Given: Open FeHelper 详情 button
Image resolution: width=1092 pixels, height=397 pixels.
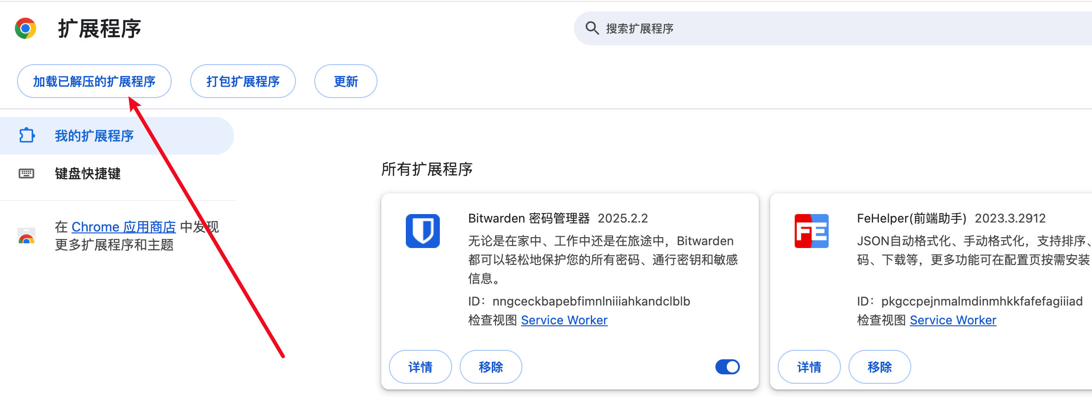Looking at the screenshot, I should tap(809, 367).
